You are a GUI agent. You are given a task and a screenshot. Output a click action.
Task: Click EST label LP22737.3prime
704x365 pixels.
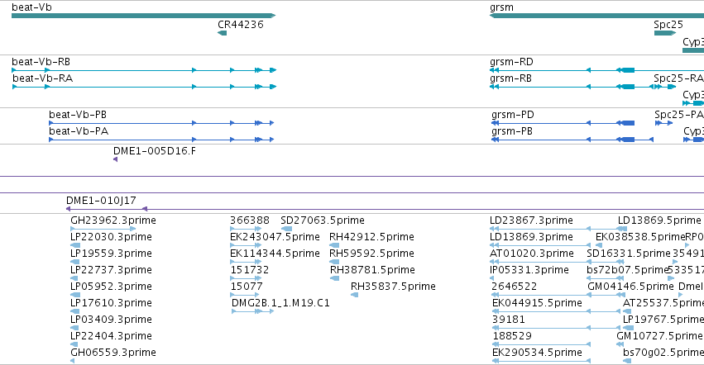coord(111,270)
